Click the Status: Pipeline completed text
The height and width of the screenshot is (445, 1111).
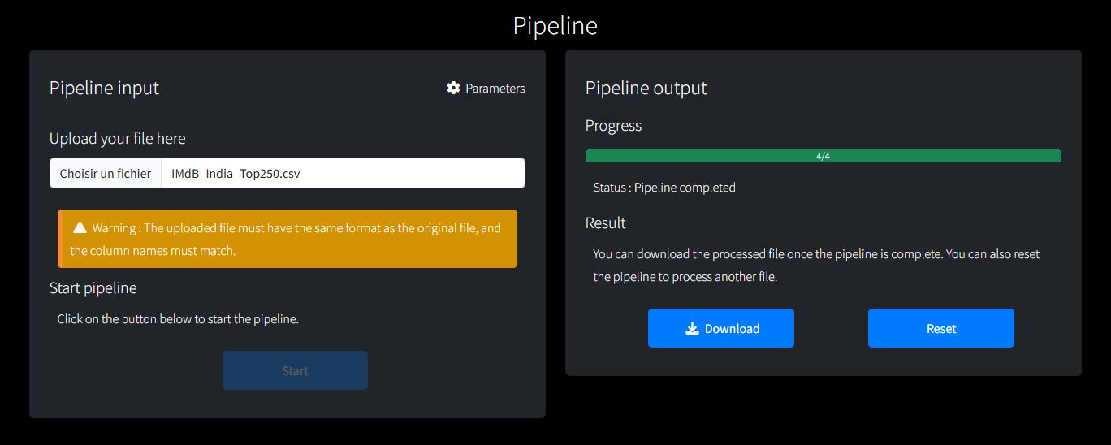(664, 188)
